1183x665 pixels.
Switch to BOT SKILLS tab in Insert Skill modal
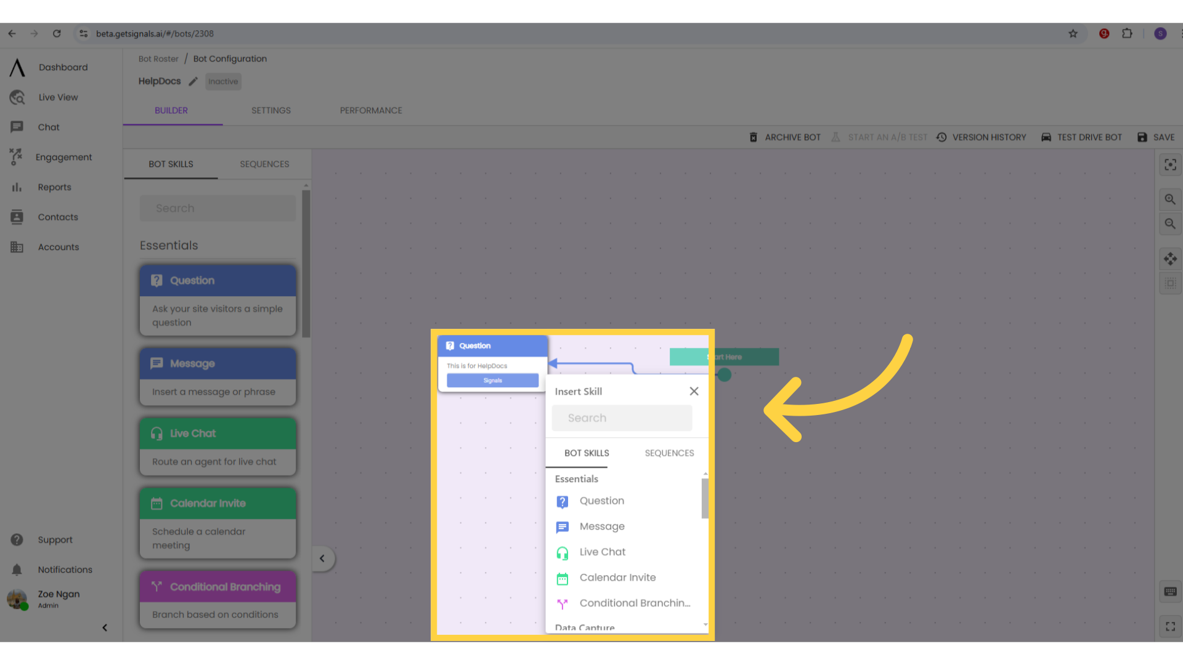[x=587, y=453]
